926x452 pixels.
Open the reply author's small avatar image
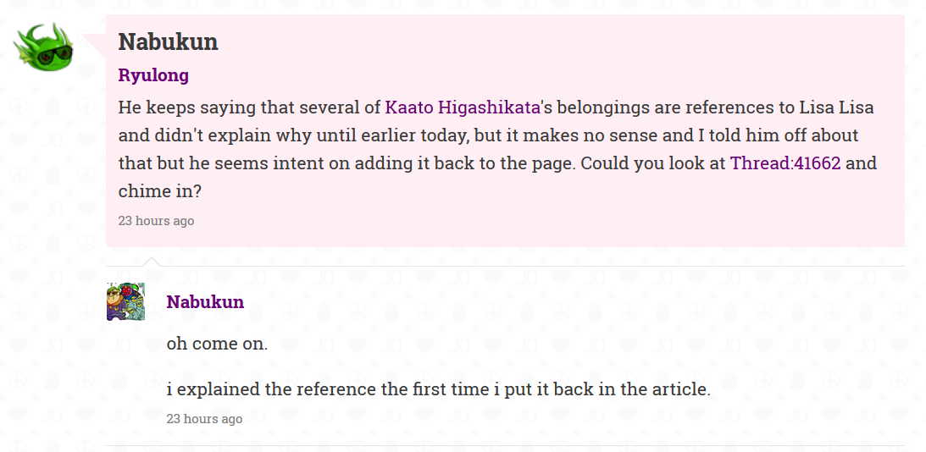point(125,301)
